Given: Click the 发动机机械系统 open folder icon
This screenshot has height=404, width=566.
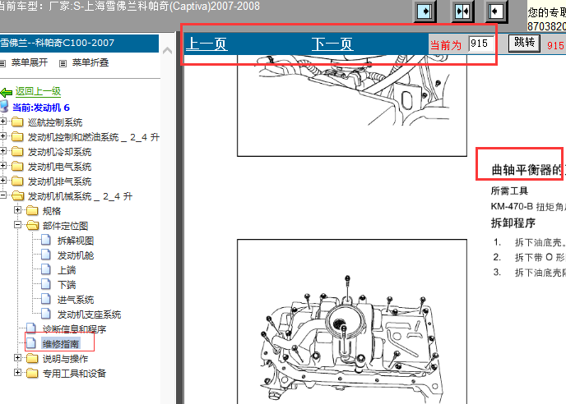Looking at the screenshot, I should point(17,195).
